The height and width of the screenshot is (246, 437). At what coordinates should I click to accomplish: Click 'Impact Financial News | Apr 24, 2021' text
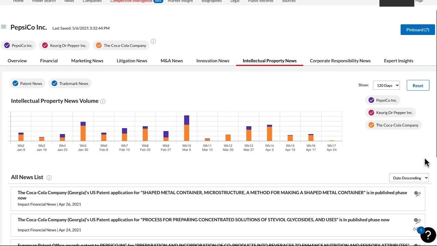point(49,230)
